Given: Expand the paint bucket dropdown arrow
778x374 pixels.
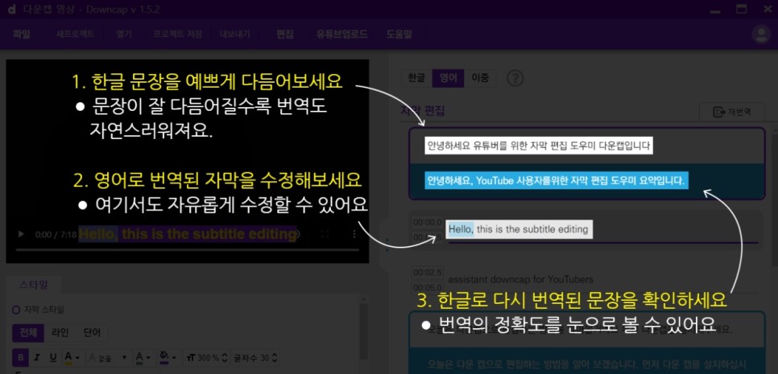Looking at the screenshot, I should click(175, 358).
